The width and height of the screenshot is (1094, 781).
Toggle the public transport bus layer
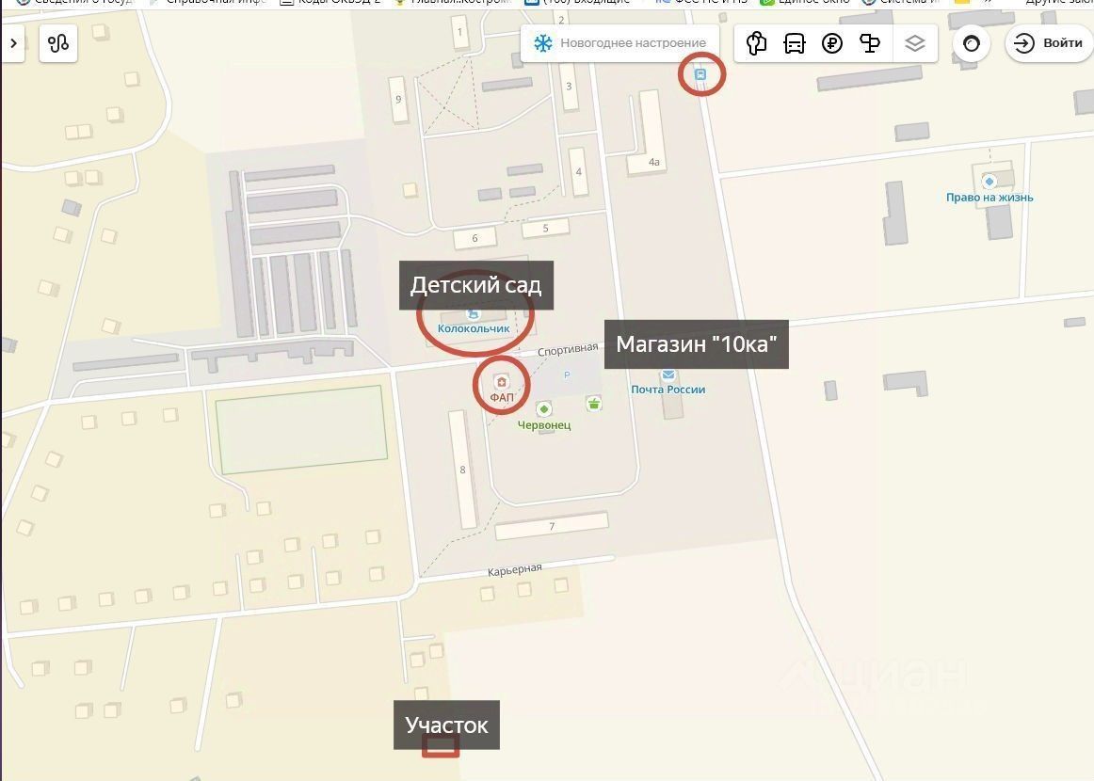click(x=794, y=43)
